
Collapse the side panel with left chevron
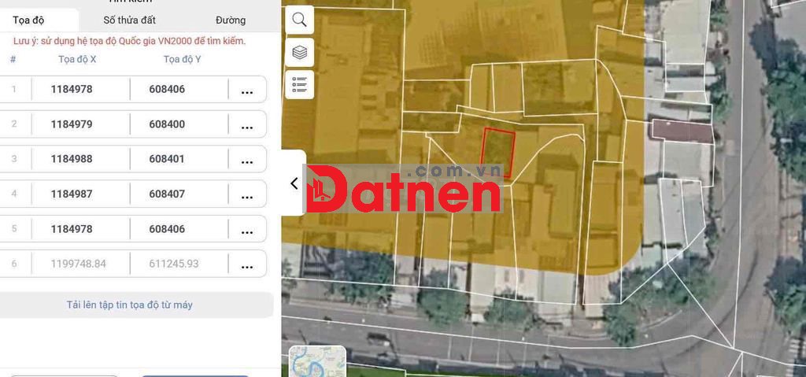click(294, 183)
